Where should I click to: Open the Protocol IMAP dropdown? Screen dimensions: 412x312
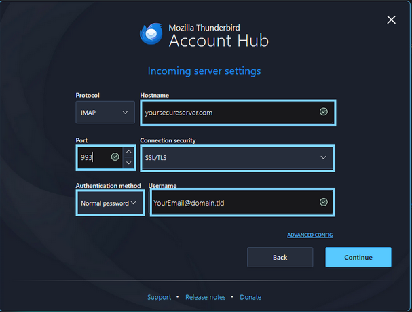105,113
